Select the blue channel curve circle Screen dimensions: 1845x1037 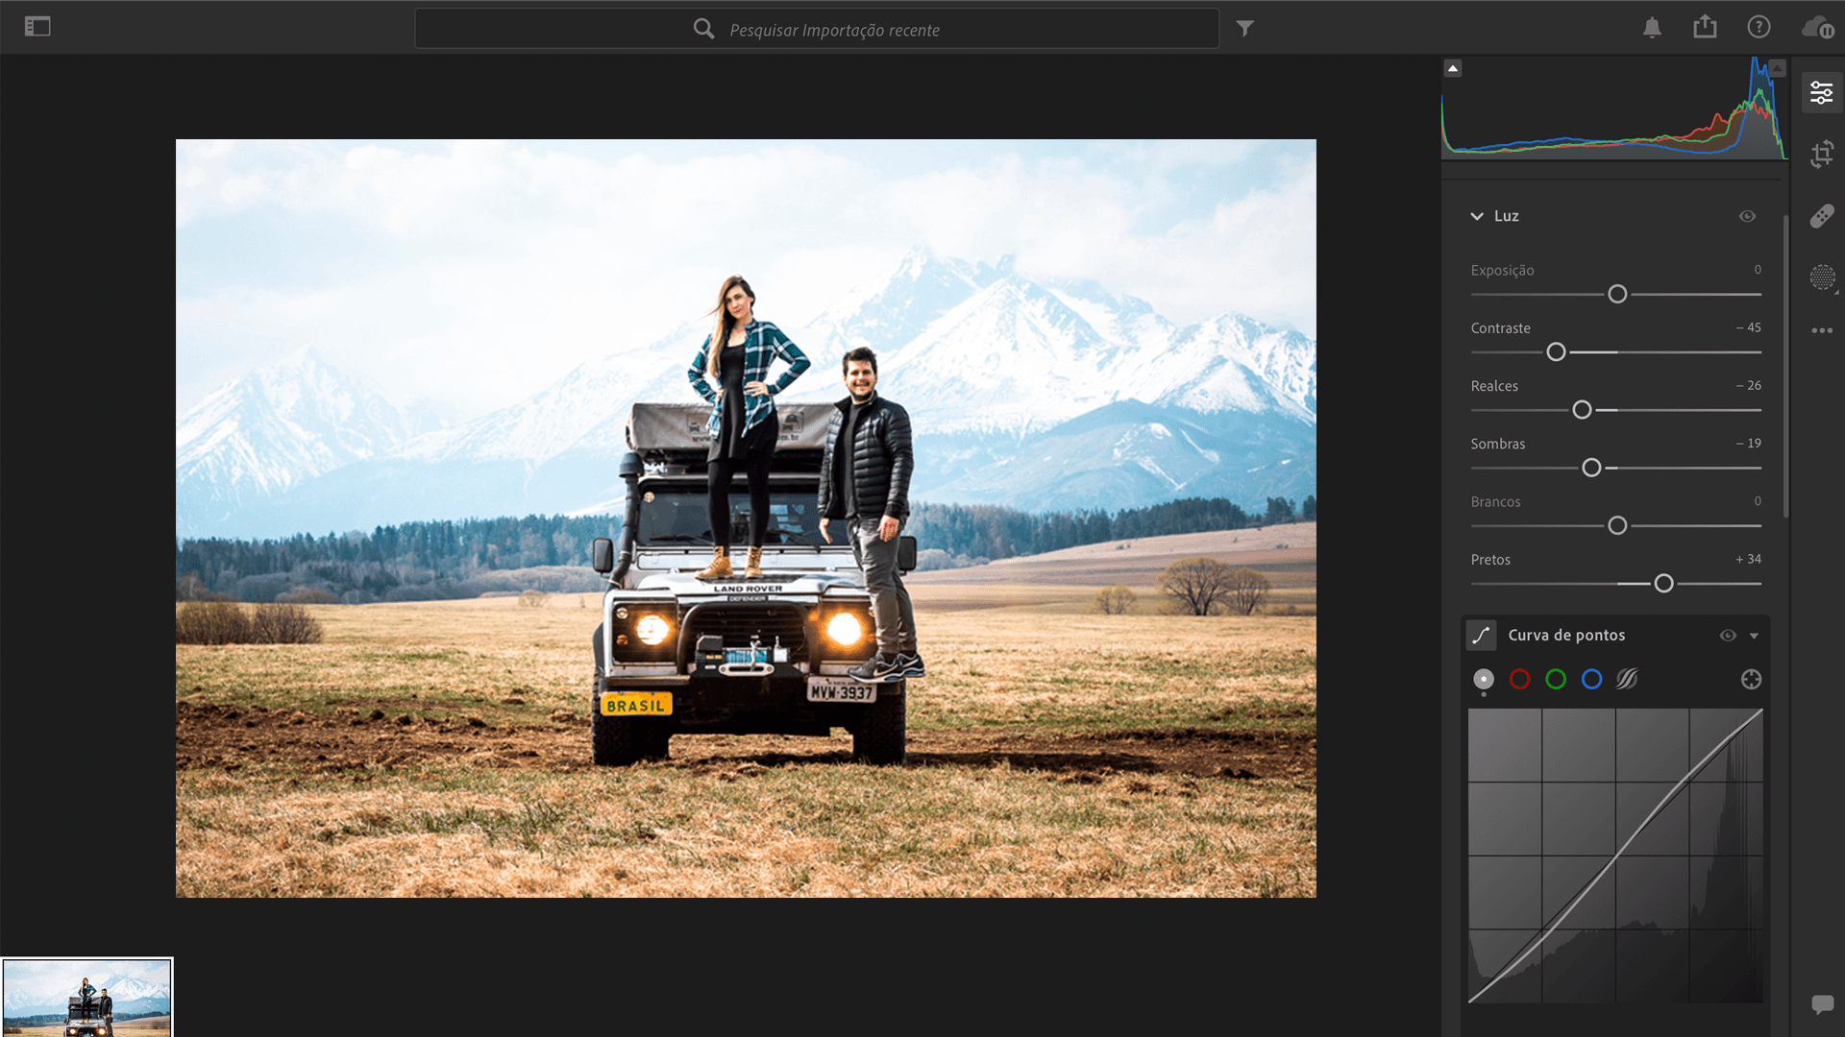coord(1591,680)
